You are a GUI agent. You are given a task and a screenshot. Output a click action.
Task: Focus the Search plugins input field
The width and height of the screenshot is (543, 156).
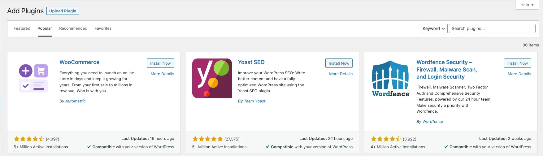pos(492,28)
